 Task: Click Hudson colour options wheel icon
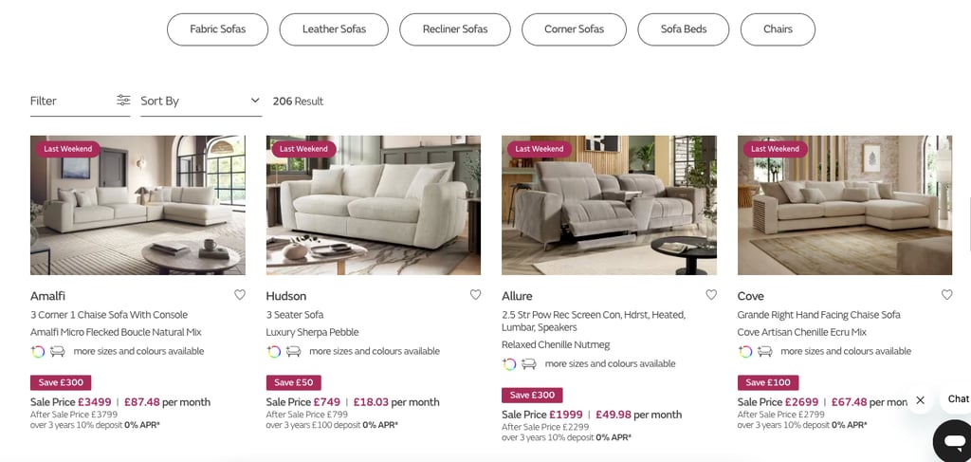274,351
